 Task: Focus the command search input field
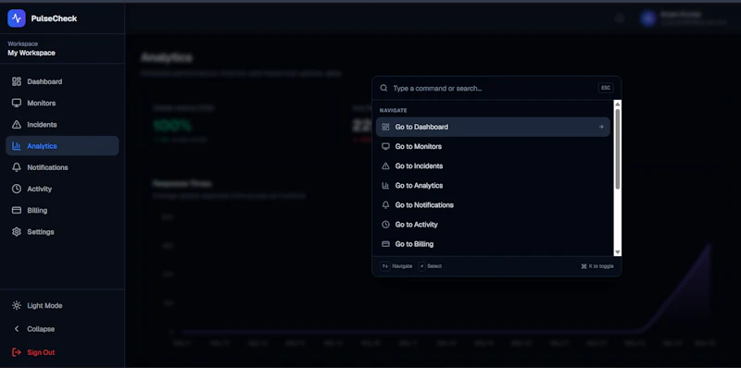tap(494, 88)
